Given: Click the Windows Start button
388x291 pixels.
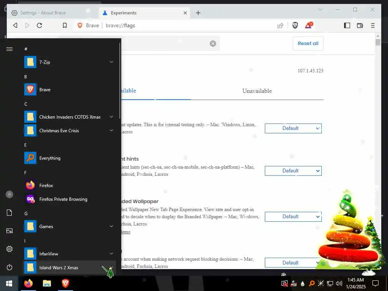Looking at the screenshot, I should (x=9, y=283).
